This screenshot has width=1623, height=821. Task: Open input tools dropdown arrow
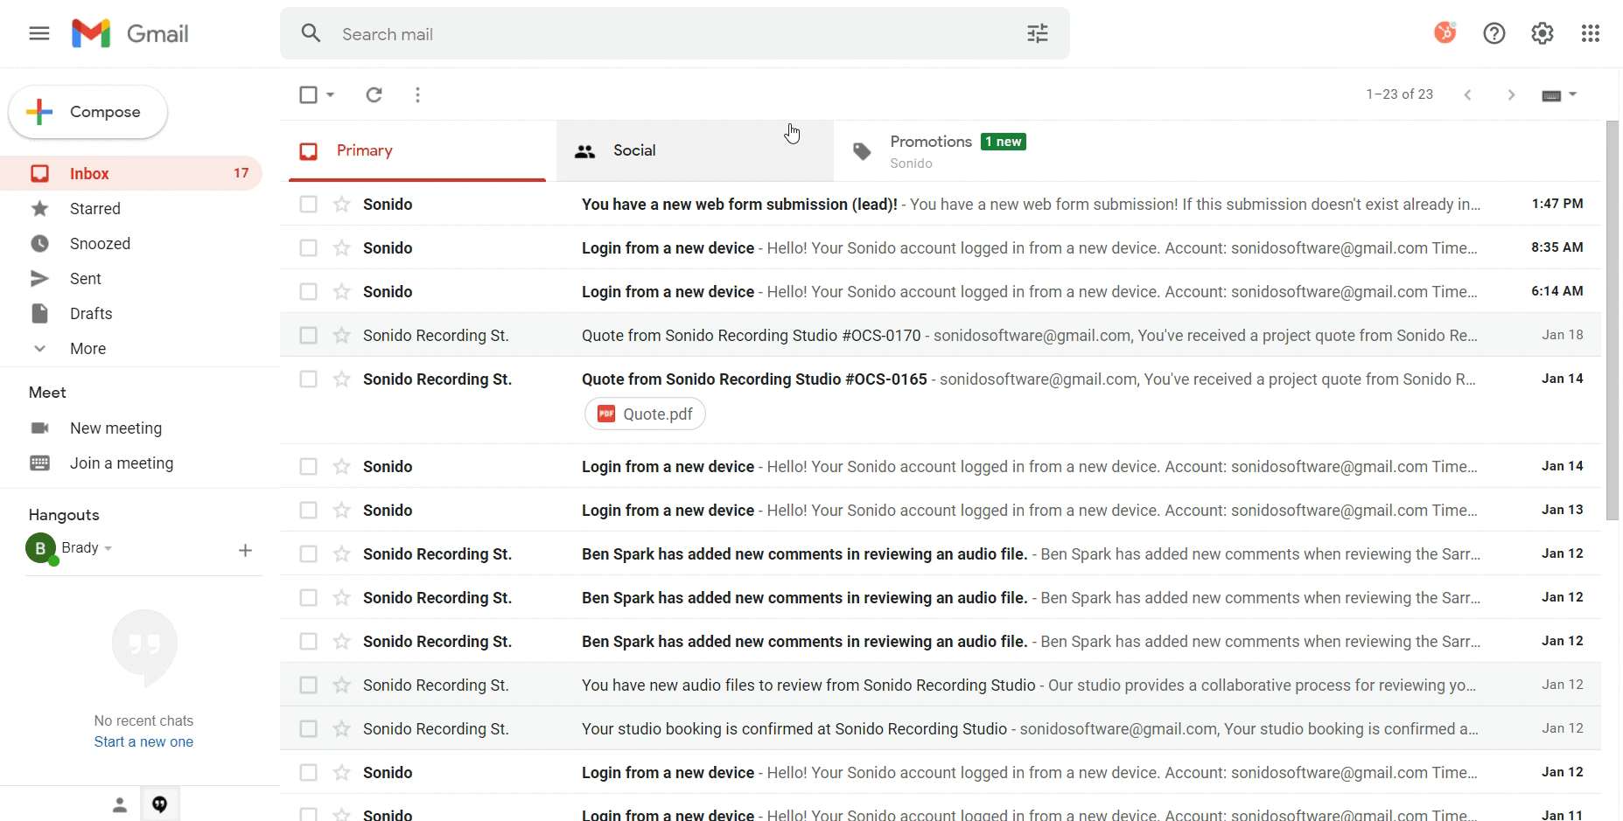[1573, 94]
